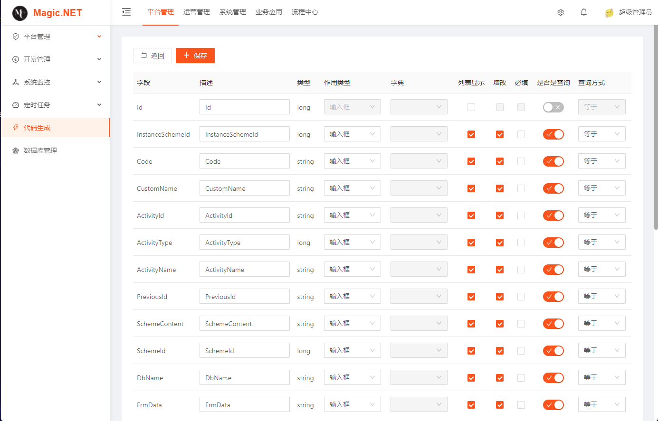Click the 系统监控 sidebar icon
Viewport: 658px width, 421px height.
coord(16,82)
